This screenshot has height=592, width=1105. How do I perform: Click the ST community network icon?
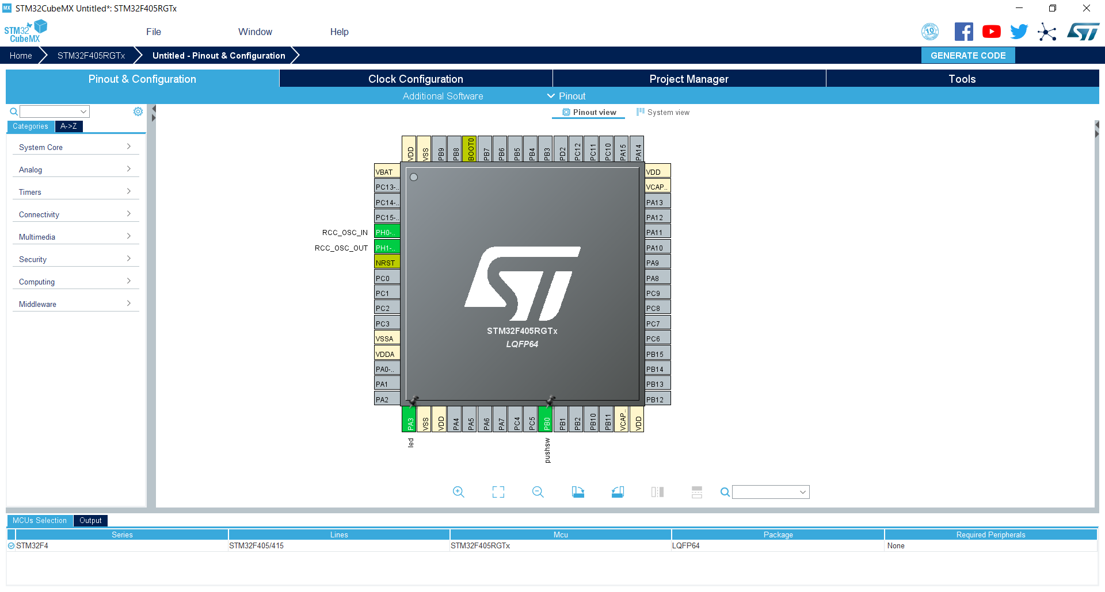click(x=1047, y=32)
